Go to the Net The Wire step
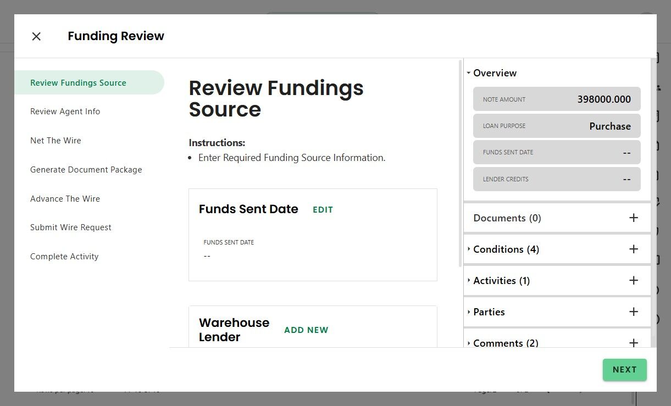The image size is (671, 406). coord(56,141)
